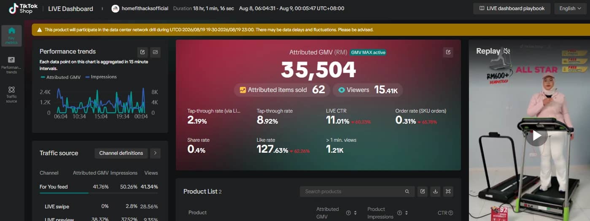
Task: Click the Order rate (SKU orders) metric
Action: [420, 117]
